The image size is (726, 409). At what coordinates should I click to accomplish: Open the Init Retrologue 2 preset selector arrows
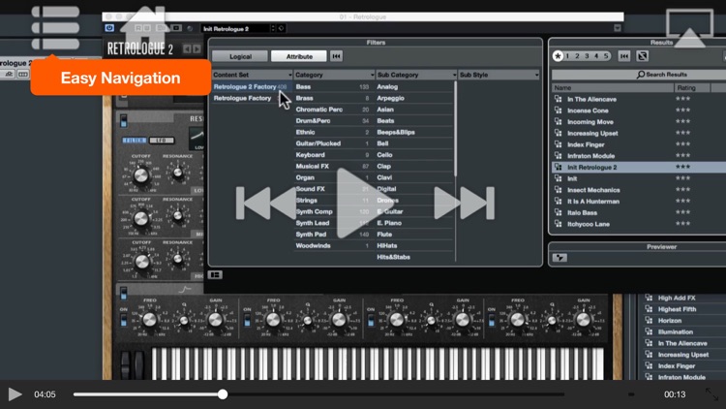click(x=273, y=28)
